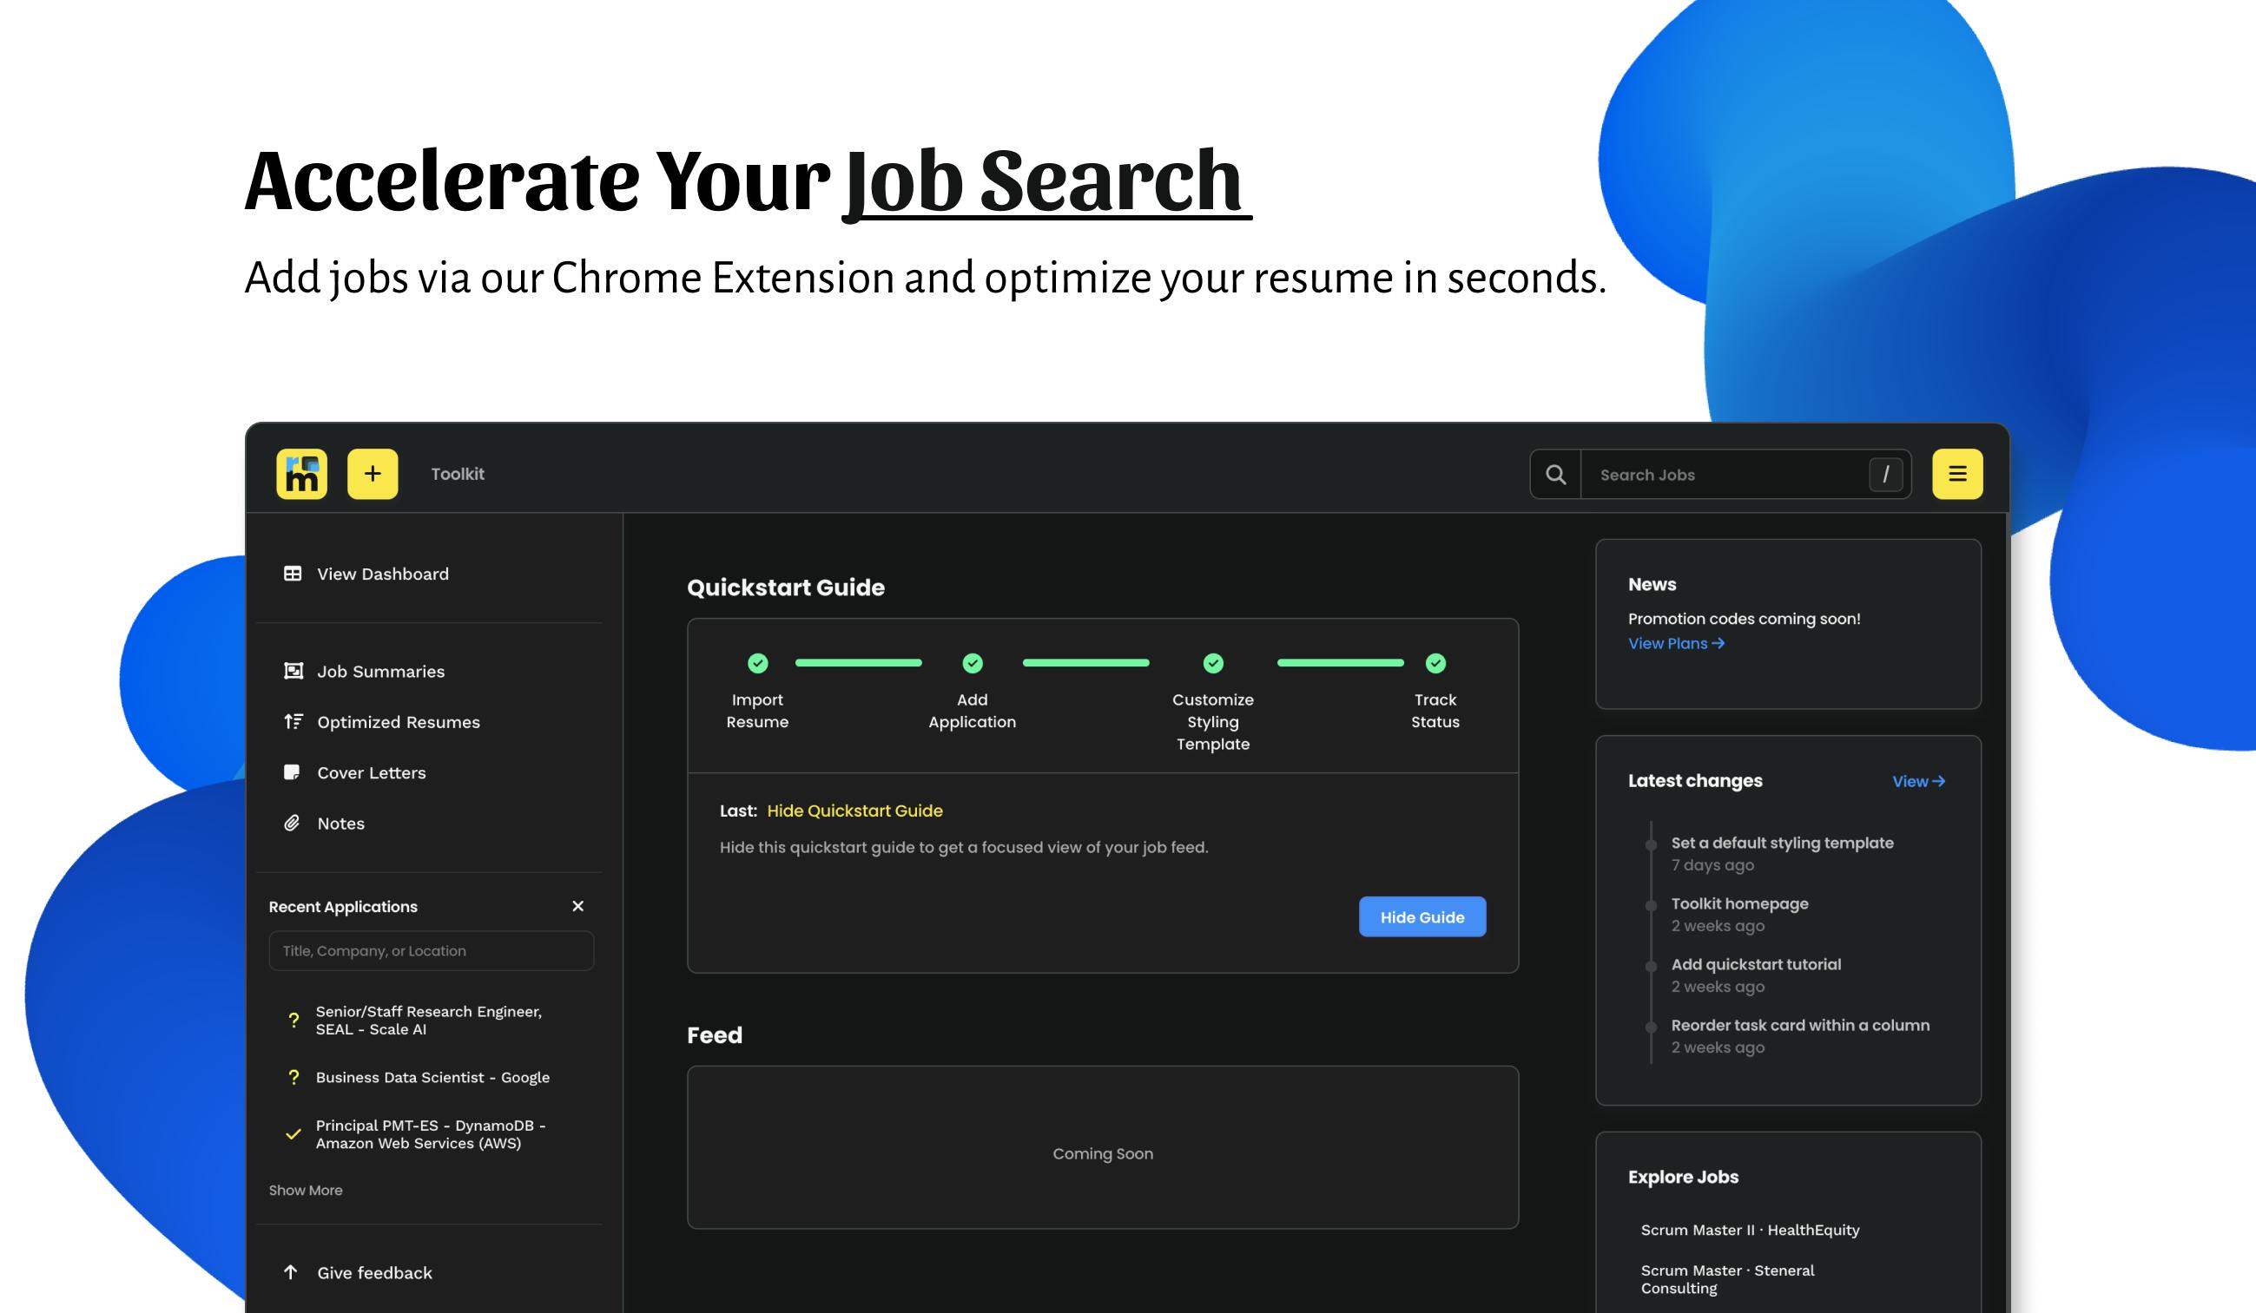This screenshot has height=1313, width=2256.
Task: Click the Hide Guide button
Action: click(x=1422, y=916)
